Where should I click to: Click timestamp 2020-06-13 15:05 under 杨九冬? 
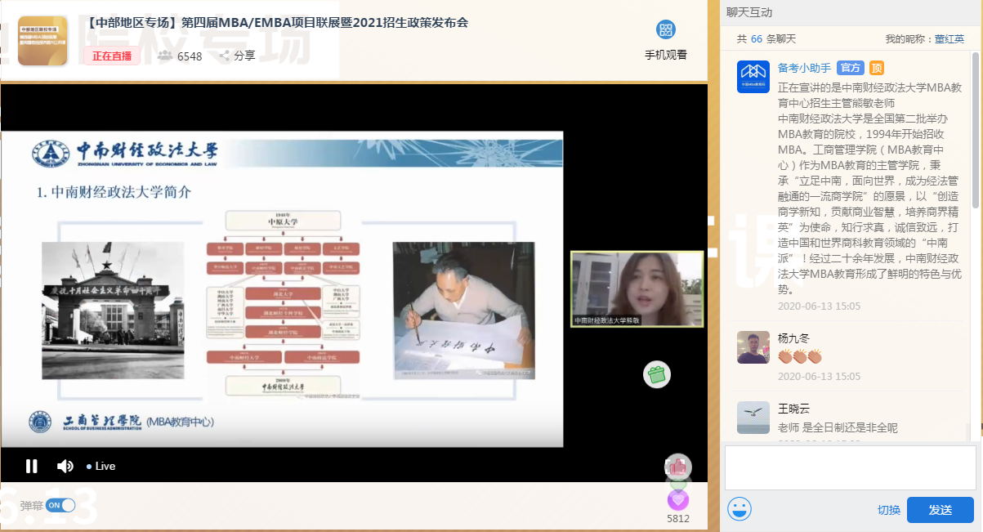point(819,377)
